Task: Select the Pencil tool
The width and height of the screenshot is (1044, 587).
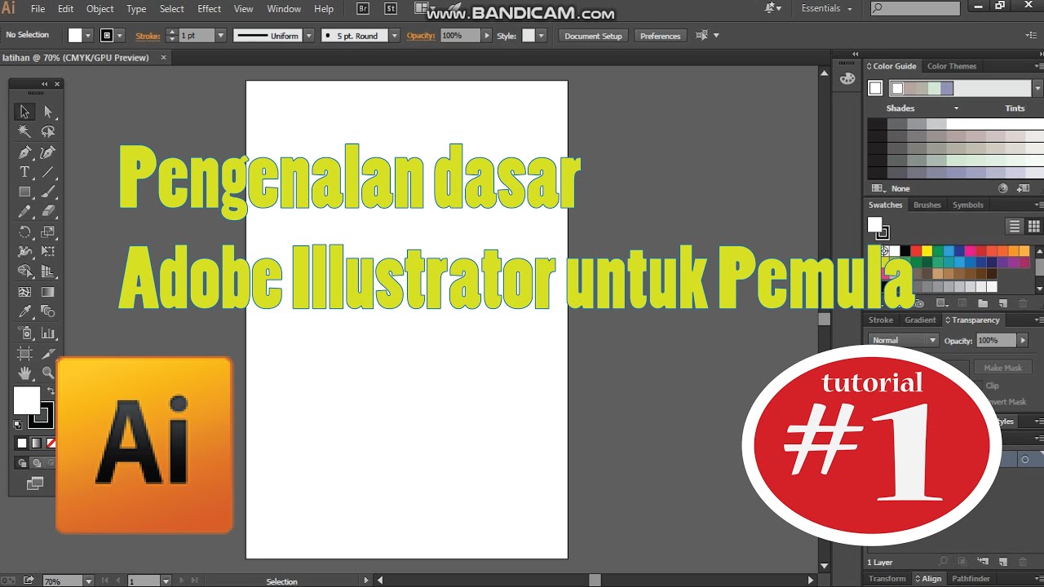Action: tap(25, 212)
